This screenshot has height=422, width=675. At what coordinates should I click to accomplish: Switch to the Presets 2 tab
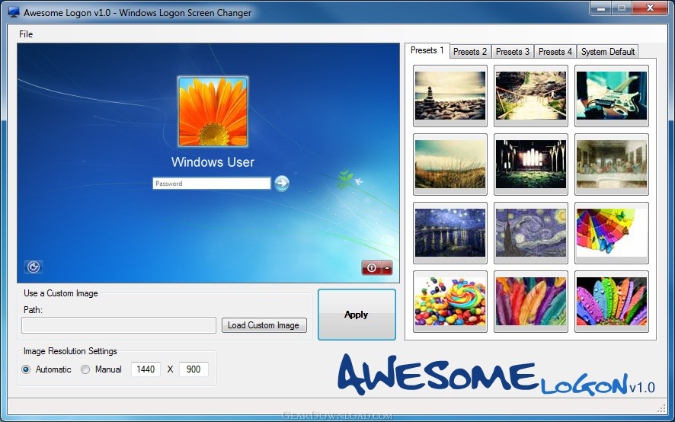pos(469,52)
